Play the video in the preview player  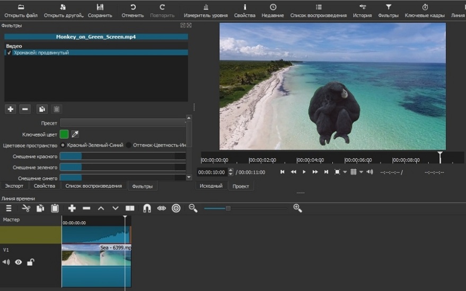pos(304,172)
